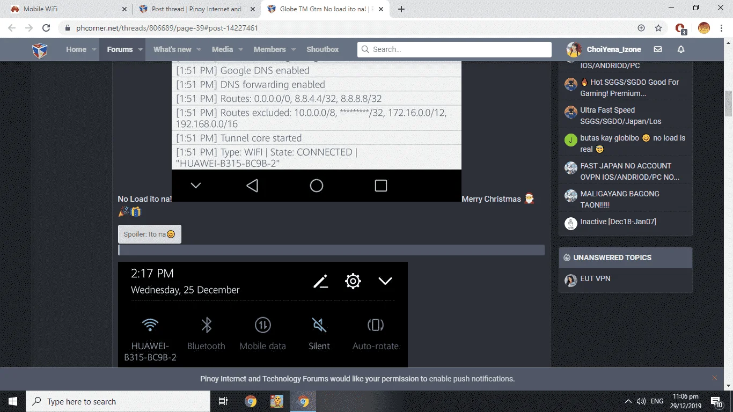Image resolution: width=733 pixels, height=412 pixels.
Task: Expand the Forums dropdown arrow
Action: tap(141, 49)
